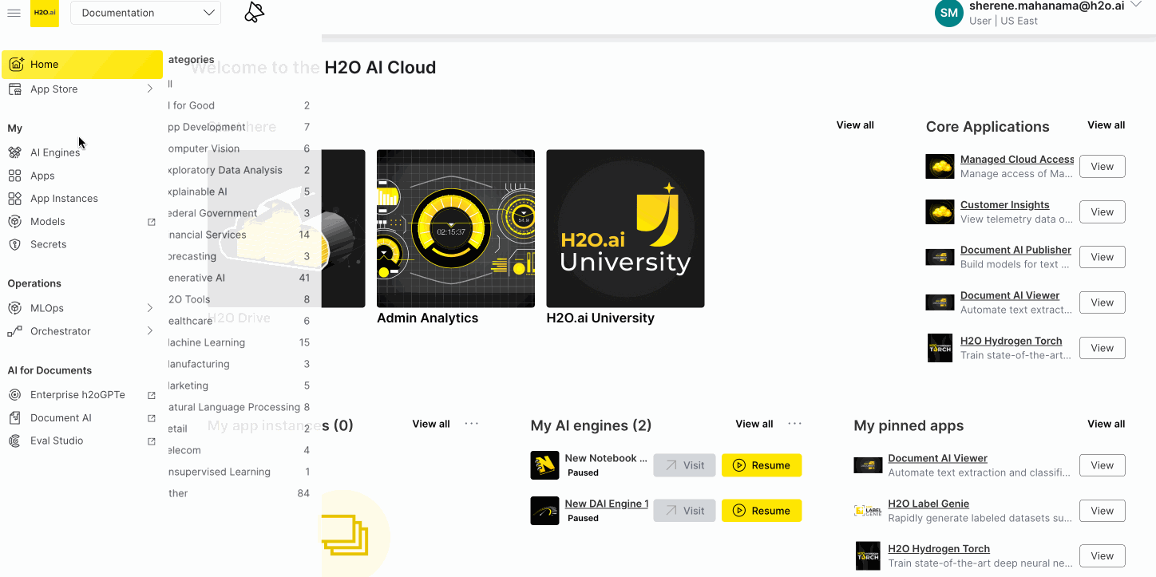This screenshot has width=1156, height=577.
Task: Select the Healthcare category
Action: [239, 321]
